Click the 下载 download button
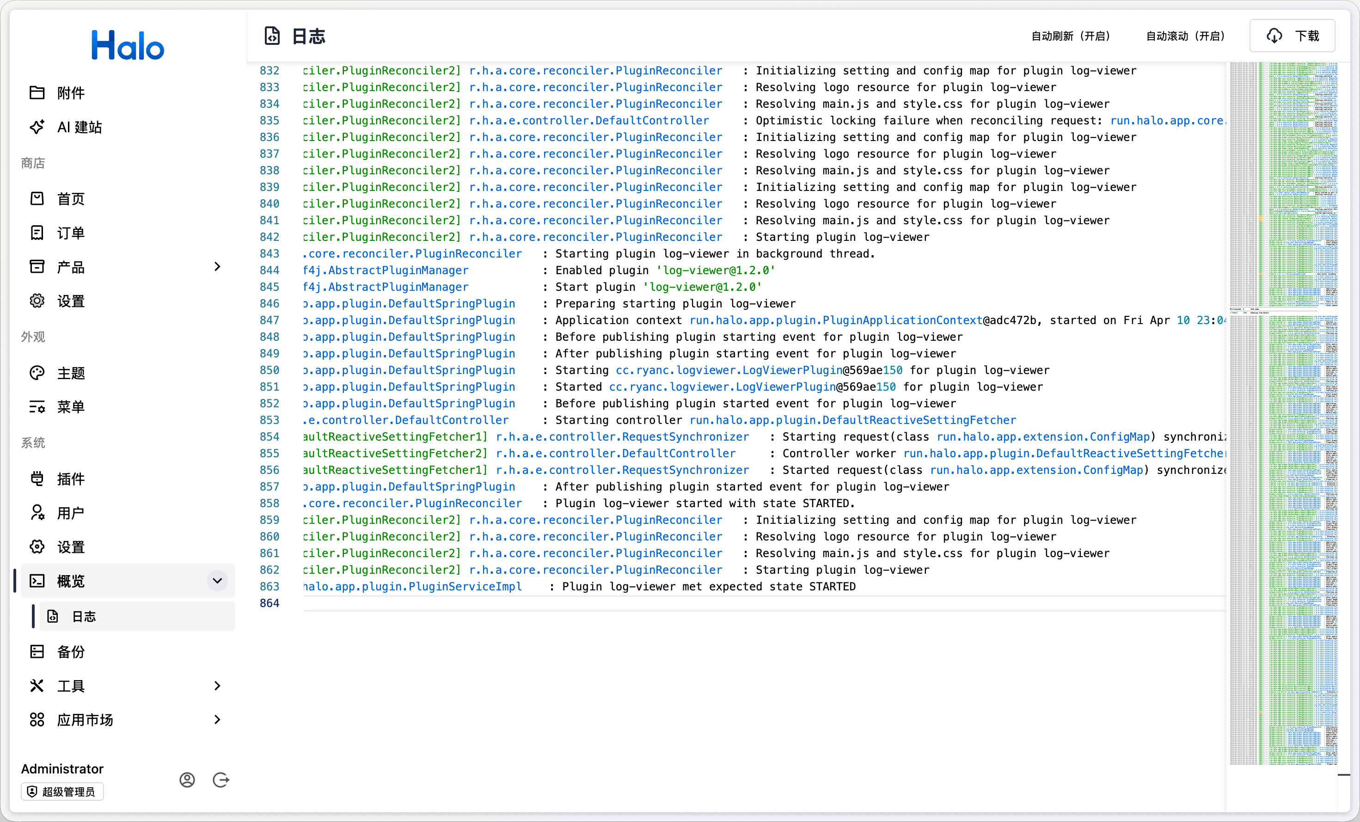 pyautogui.click(x=1292, y=37)
